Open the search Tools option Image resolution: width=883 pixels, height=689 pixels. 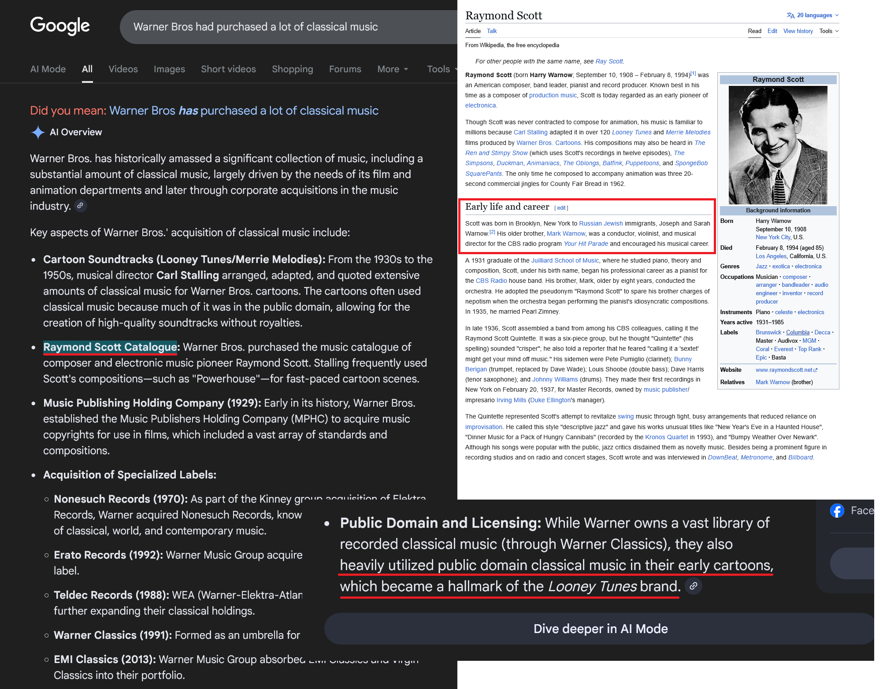(x=438, y=69)
